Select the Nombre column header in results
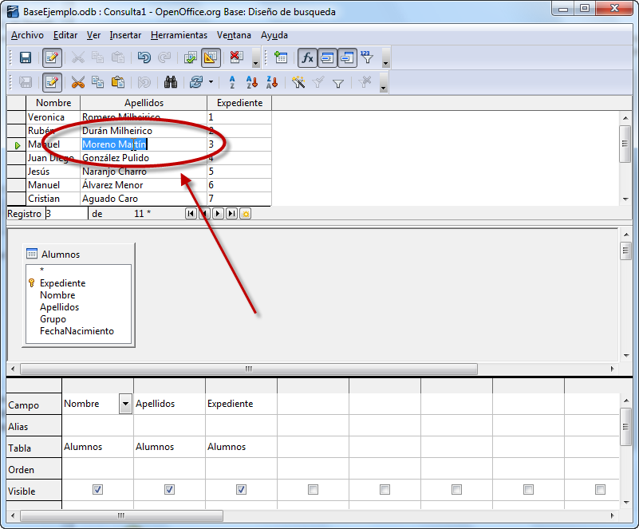The image size is (639, 529). pos(53,103)
